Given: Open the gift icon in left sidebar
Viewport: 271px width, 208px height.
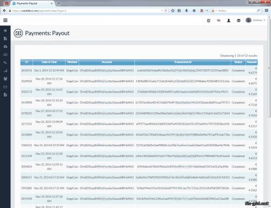Looking at the screenshot, I should coord(5,79).
